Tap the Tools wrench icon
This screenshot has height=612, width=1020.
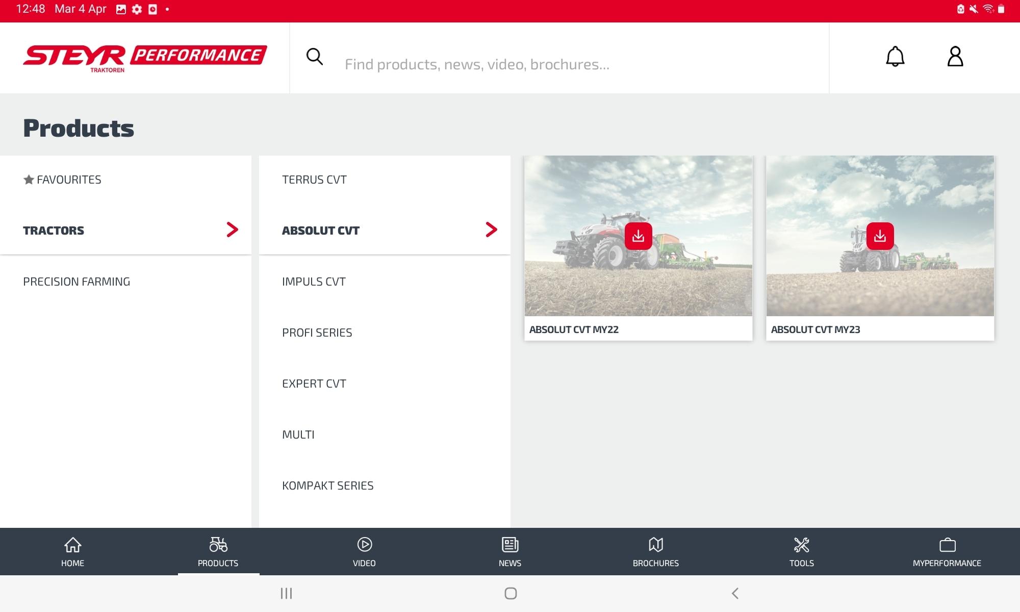(x=802, y=545)
